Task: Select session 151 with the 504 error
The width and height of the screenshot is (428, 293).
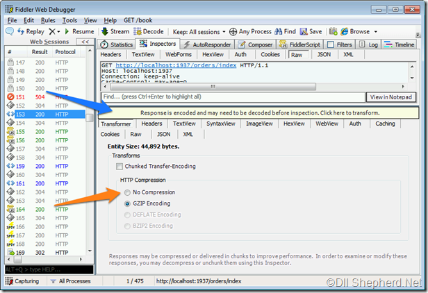Action: coord(46,97)
